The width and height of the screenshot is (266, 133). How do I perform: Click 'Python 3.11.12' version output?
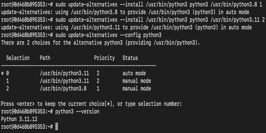coord(19,119)
